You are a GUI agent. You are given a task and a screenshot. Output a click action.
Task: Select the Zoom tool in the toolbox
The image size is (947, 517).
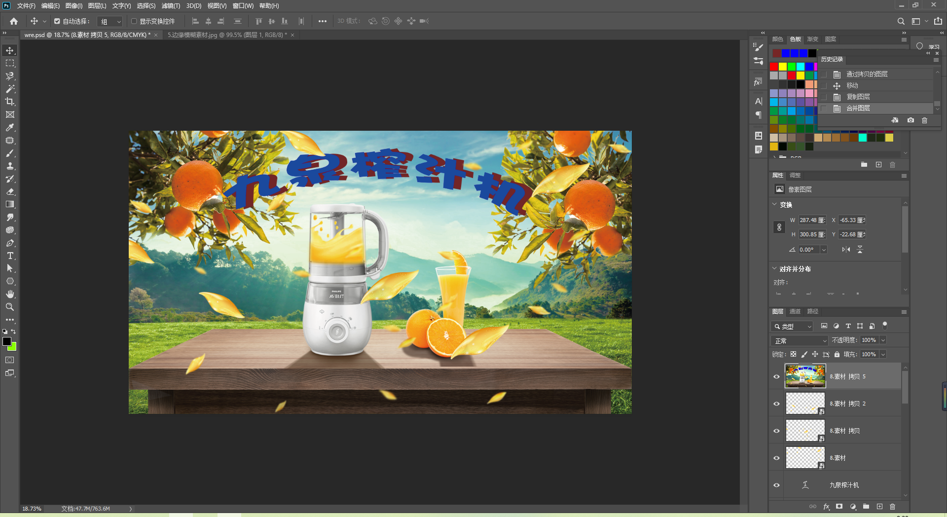coord(10,307)
